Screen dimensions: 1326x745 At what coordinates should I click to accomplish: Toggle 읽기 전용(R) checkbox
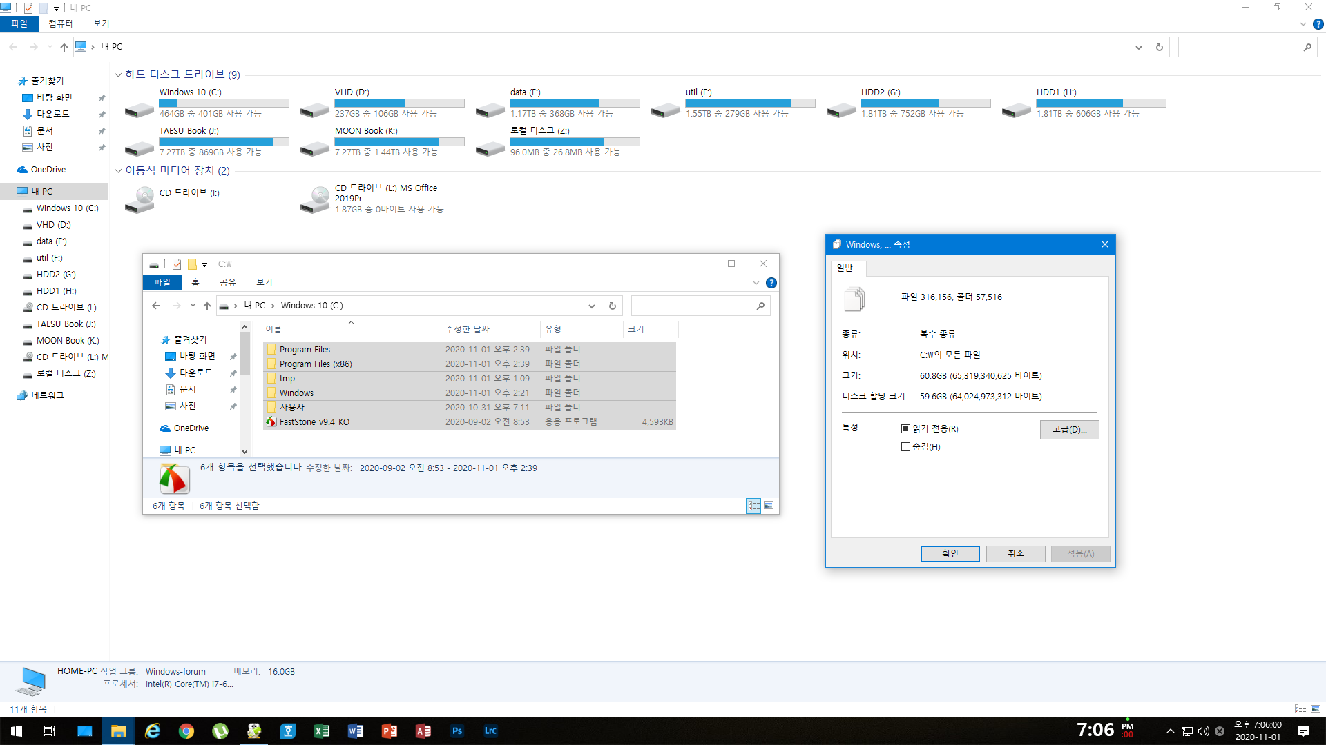(x=905, y=428)
